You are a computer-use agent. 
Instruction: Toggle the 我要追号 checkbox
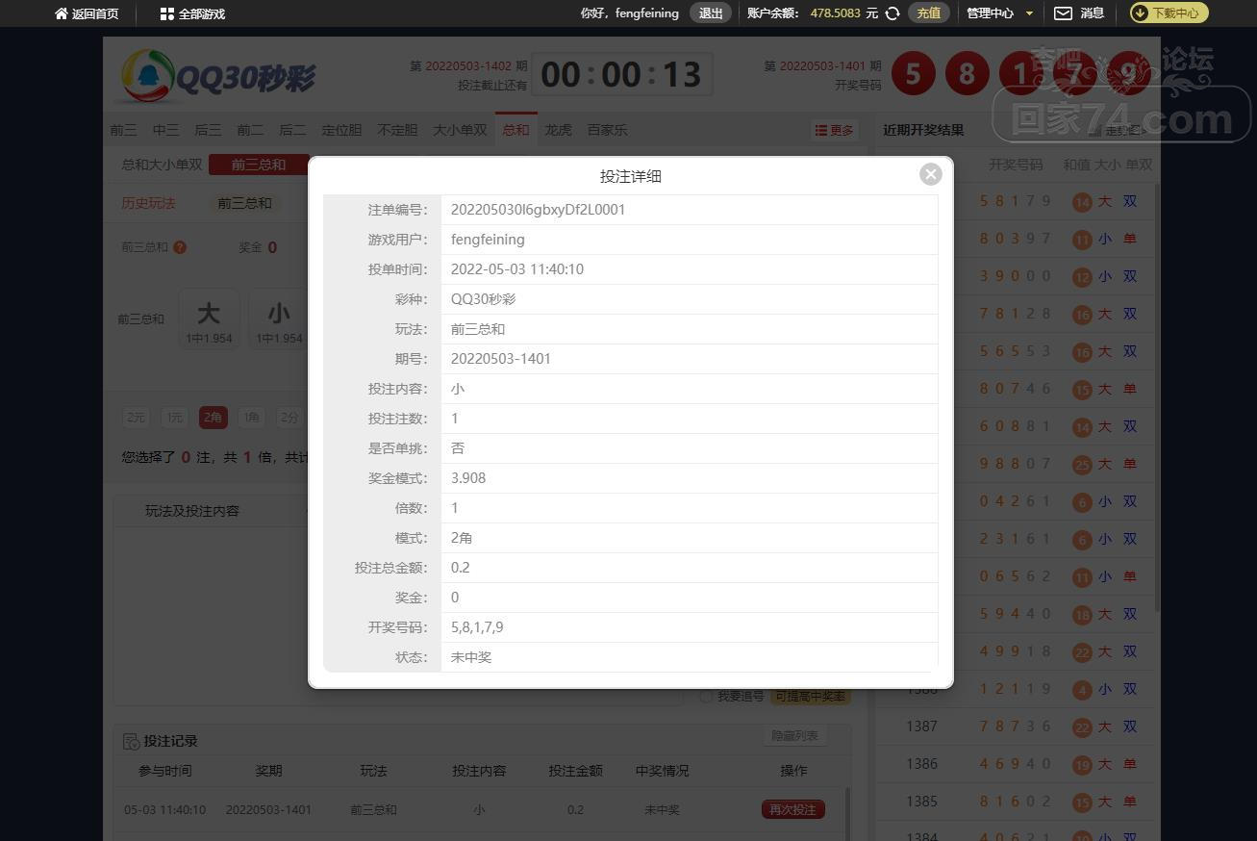tap(707, 696)
